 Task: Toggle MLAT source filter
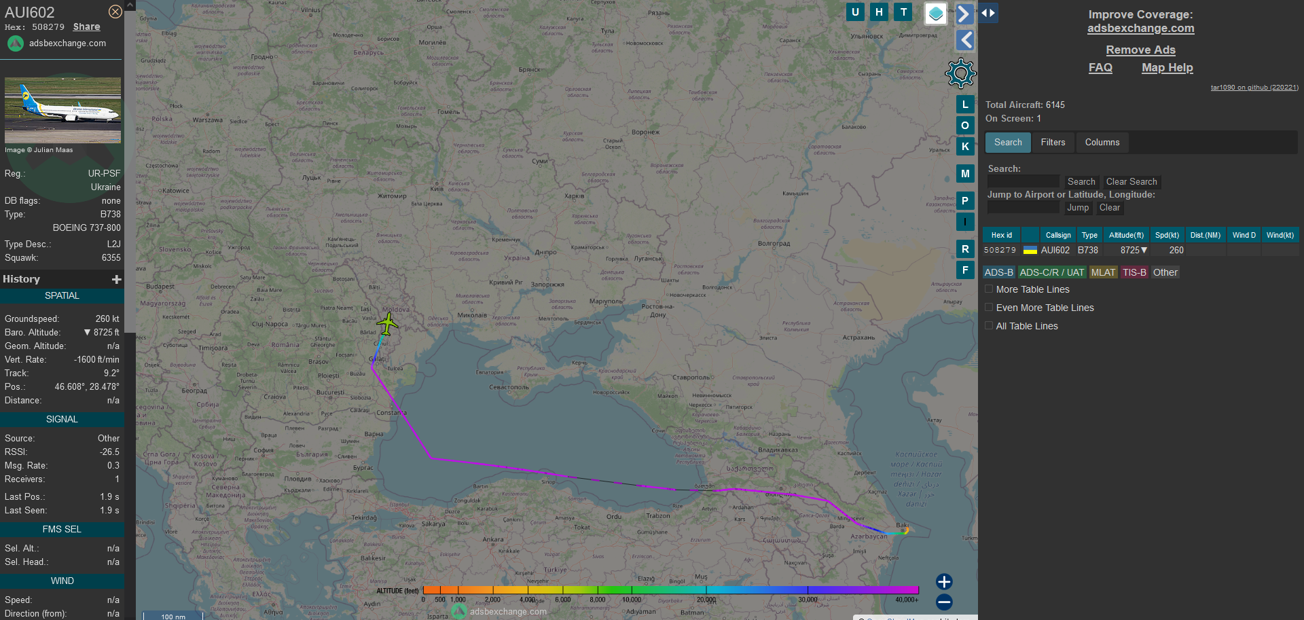point(1103,272)
